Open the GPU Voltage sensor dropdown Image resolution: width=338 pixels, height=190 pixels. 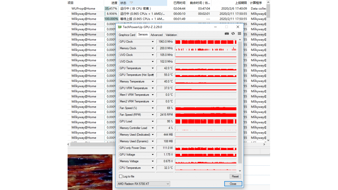point(153,155)
